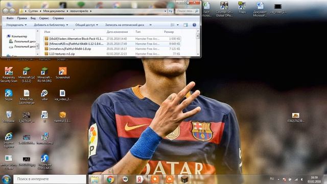Open the view options dropdown arrow

[178, 25]
